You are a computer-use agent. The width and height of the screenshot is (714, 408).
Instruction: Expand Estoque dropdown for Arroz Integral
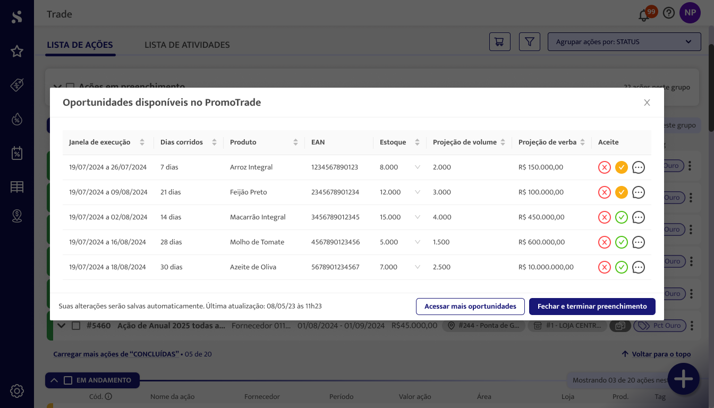[418, 167]
